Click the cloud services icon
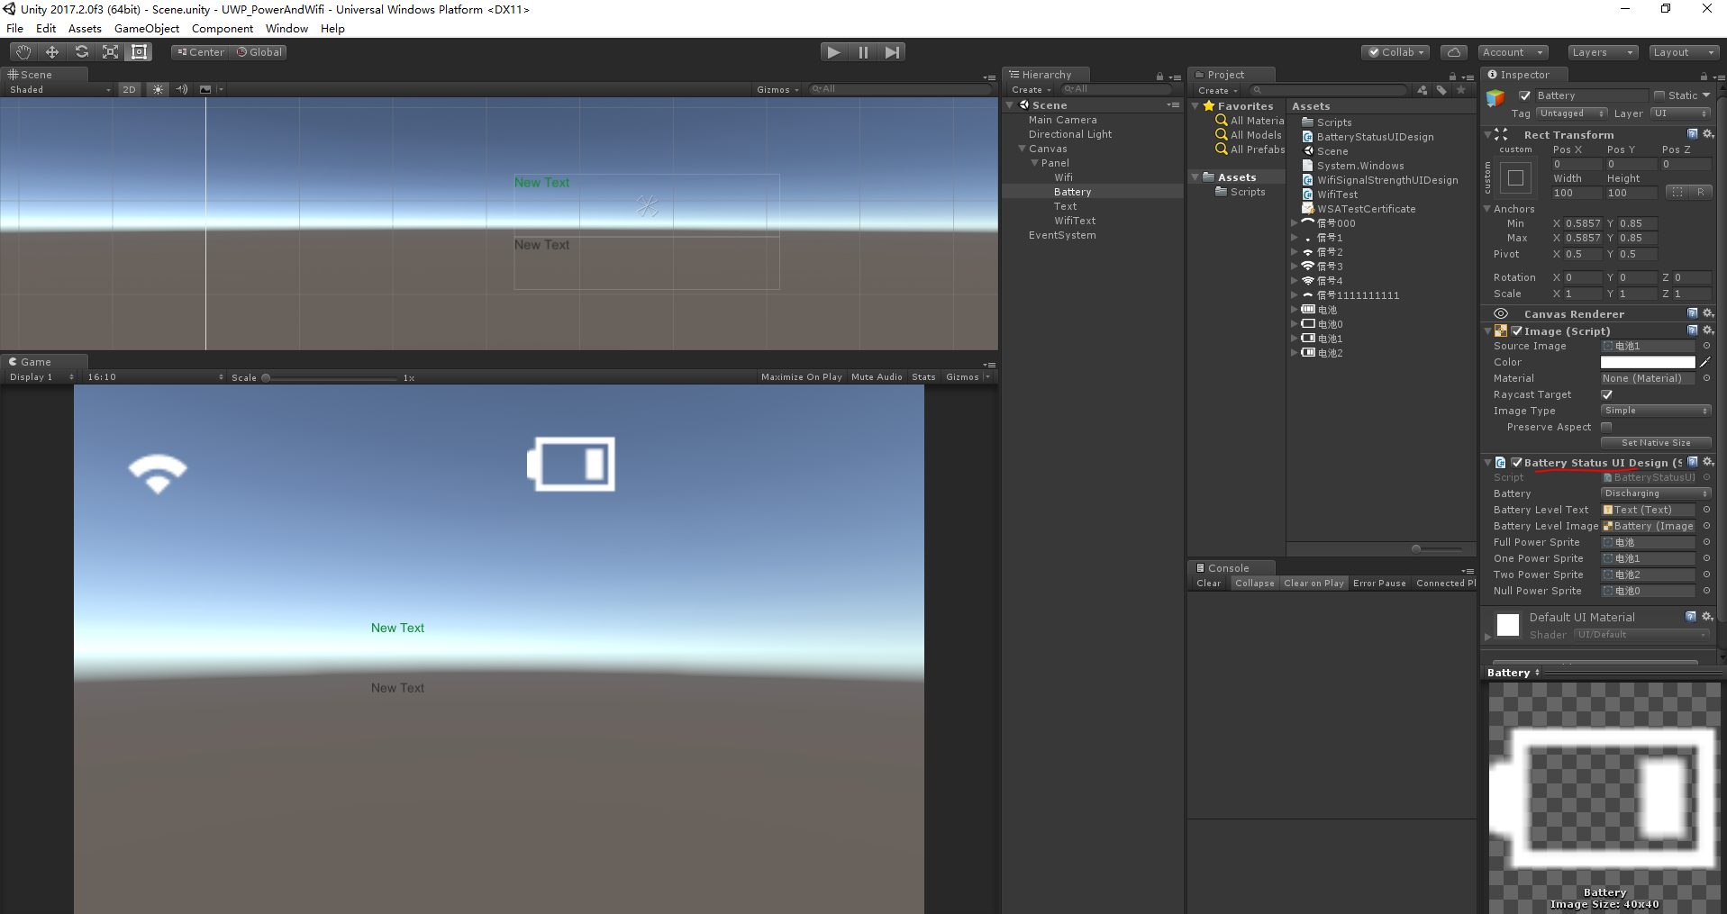The height and width of the screenshot is (914, 1727). (1453, 52)
